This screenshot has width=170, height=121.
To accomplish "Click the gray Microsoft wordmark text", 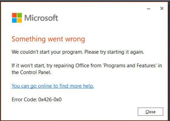I will click(41, 18).
